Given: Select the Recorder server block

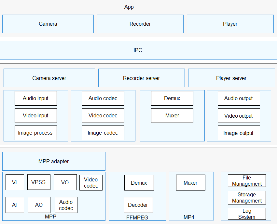Looking at the screenshot, I should pos(141,78).
